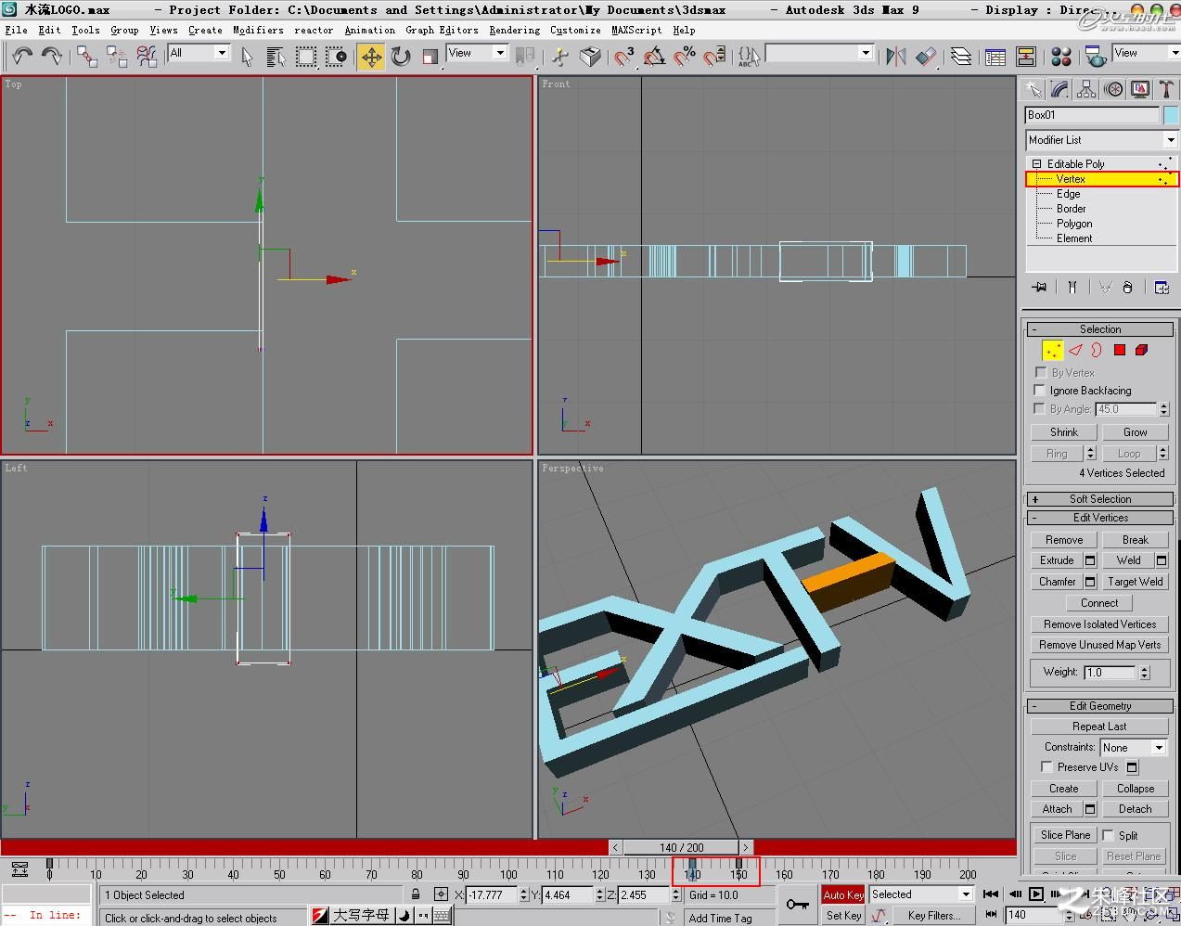Open the Constraints dropdown set to None

[1133, 748]
